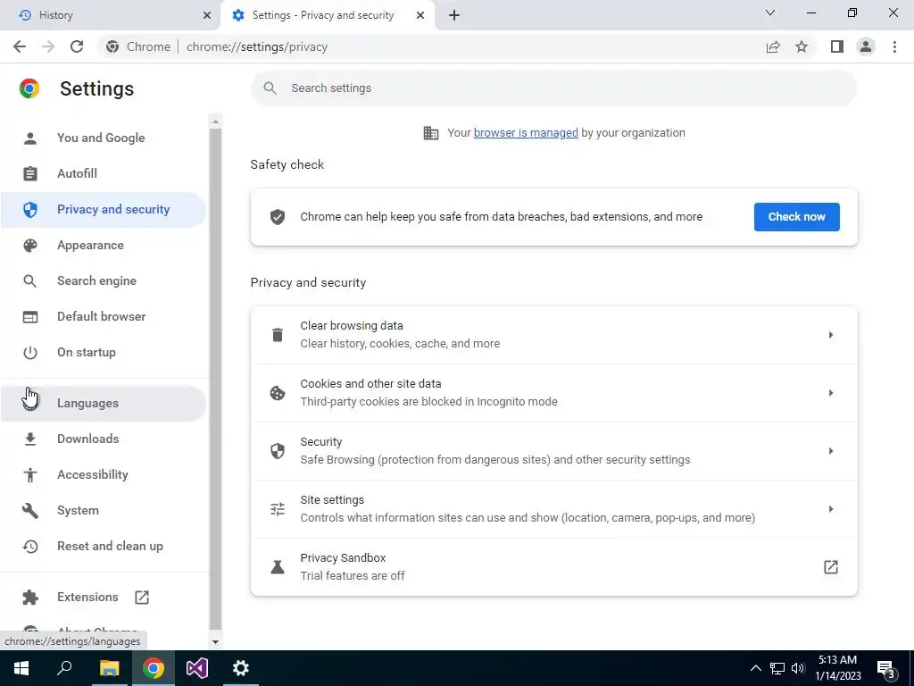The image size is (914, 686).
Task: Open the profile avatar menu
Action: click(866, 46)
